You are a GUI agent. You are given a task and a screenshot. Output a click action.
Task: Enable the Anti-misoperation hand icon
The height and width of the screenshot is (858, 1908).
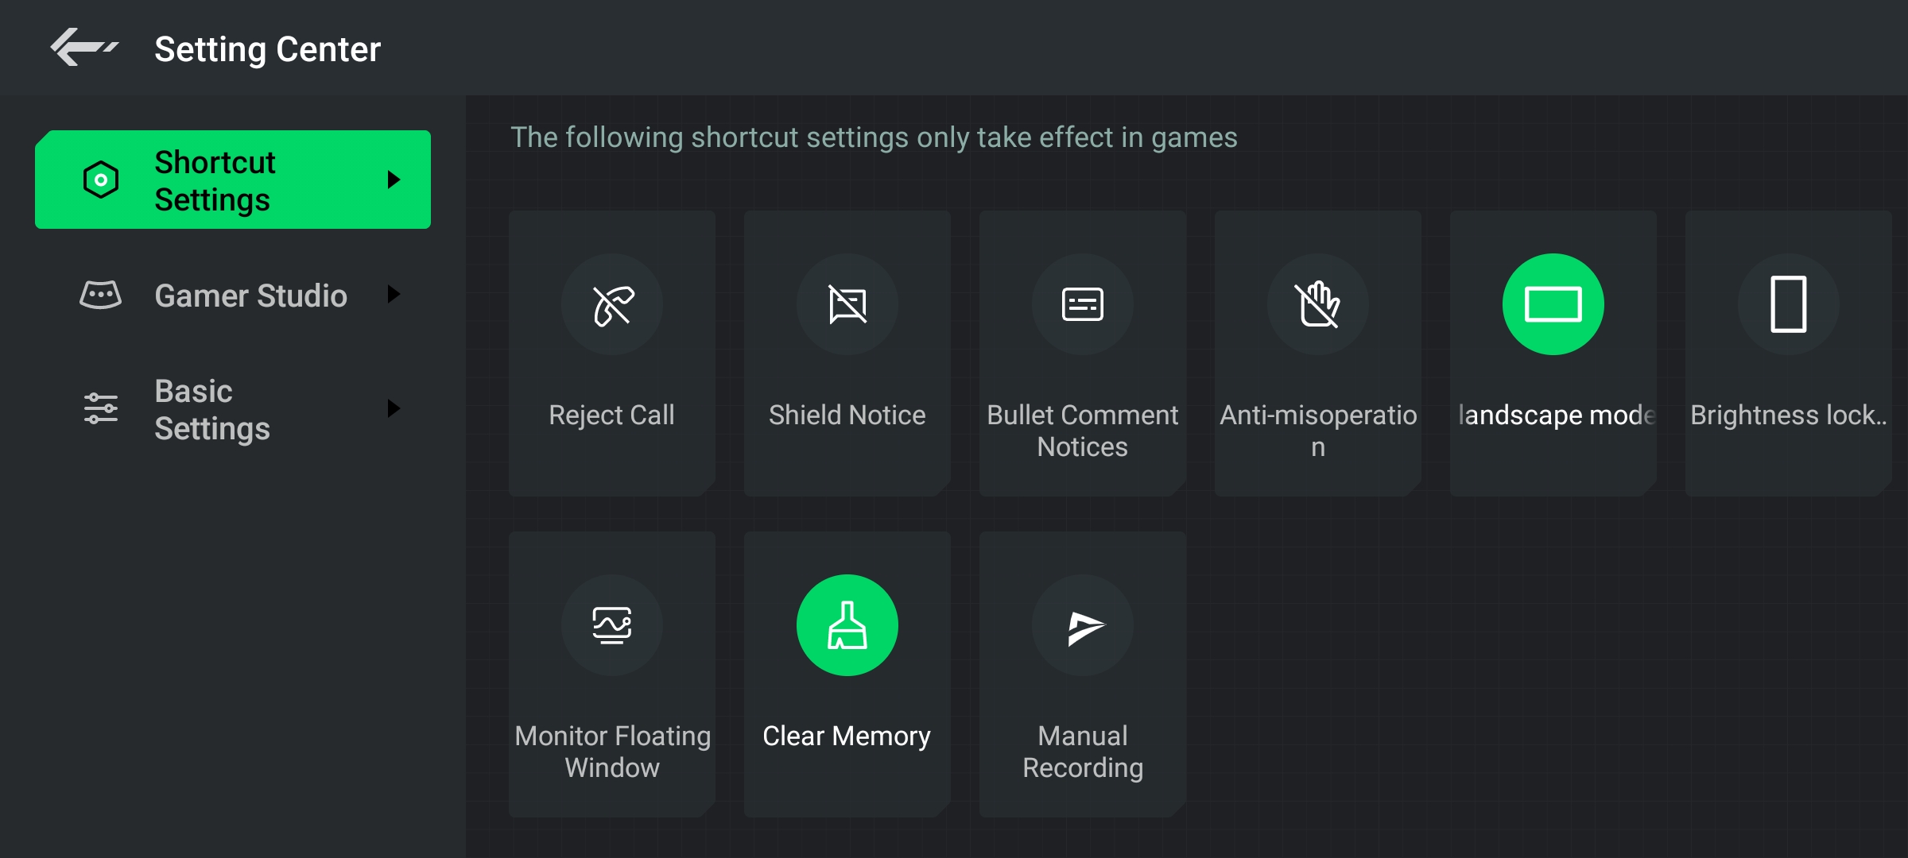pyautogui.click(x=1318, y=304)
